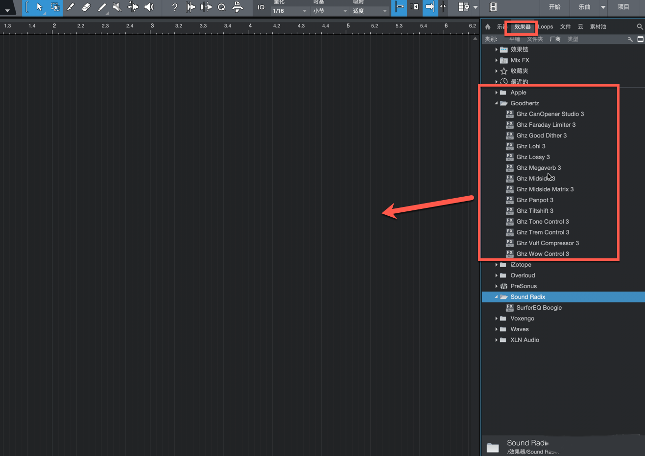Click bar 5 on the timeline ruler

click(x=348, y=26)
